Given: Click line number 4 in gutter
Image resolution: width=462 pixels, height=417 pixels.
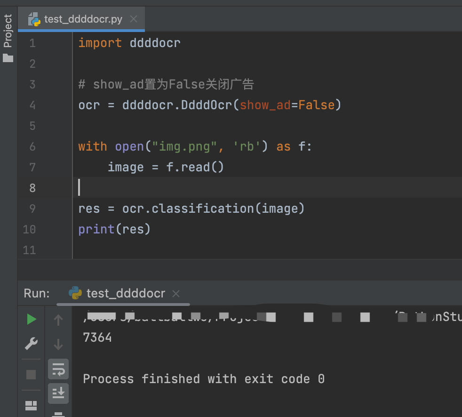Looking at the screenshot, I should (x=32, y=105).
